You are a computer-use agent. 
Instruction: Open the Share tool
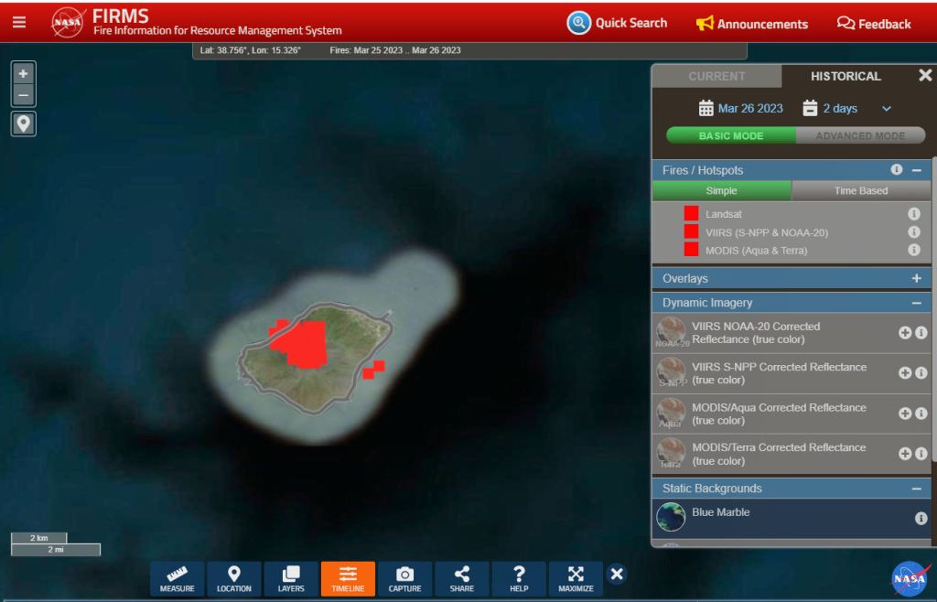tap(462, 579)
